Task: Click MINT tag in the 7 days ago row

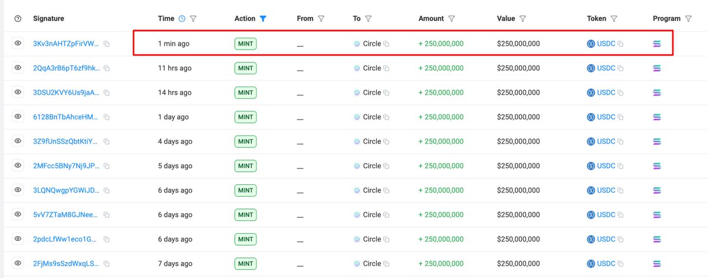Action: (245, 264)
